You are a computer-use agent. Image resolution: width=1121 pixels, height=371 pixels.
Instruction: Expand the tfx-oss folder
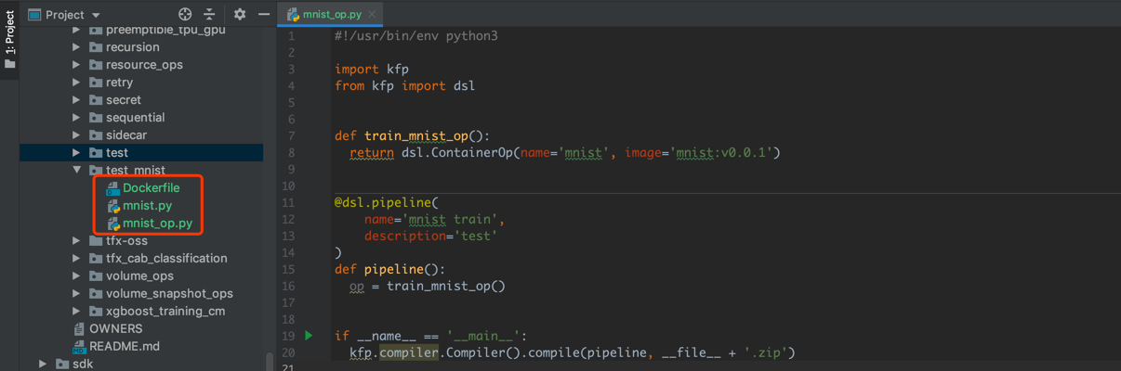(77, 241)
